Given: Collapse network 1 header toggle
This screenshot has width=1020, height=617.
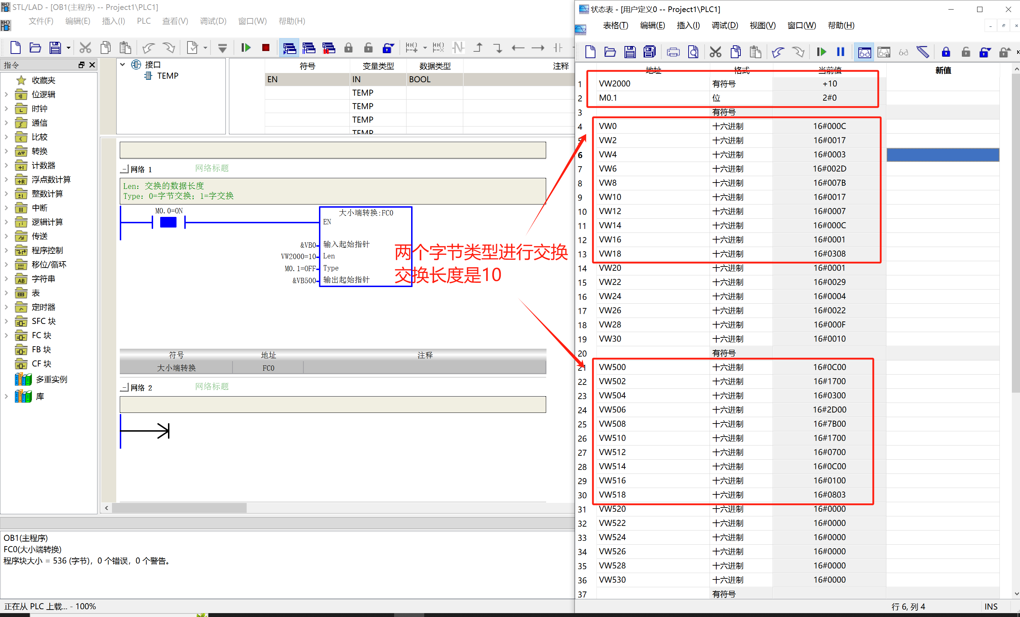Looking at the screenshot, I should (125, 169).
